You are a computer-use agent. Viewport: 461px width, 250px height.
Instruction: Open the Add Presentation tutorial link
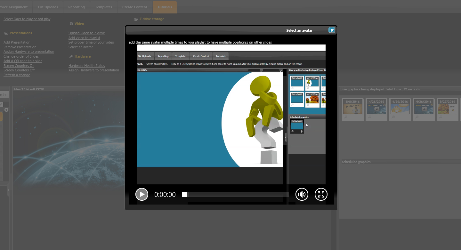tap(17, 42)
